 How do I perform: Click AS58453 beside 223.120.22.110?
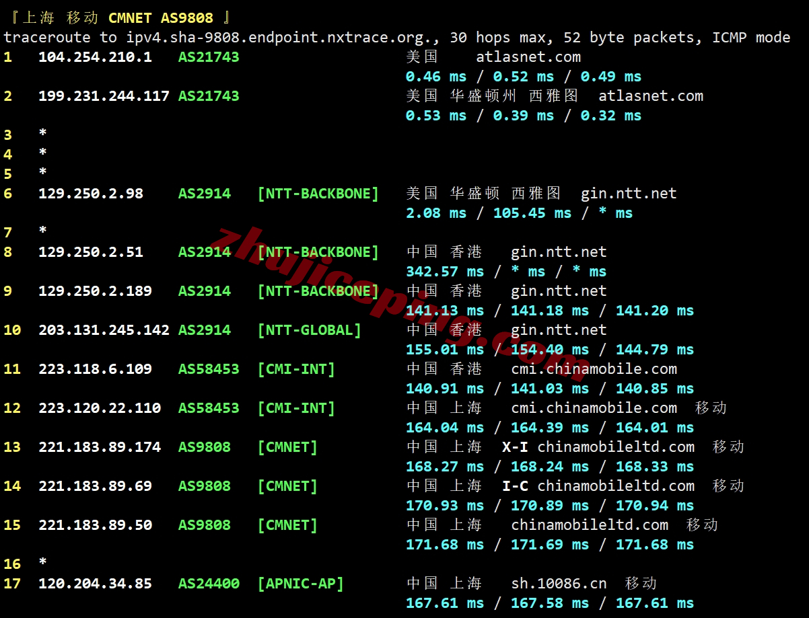(x=209, y=408)
